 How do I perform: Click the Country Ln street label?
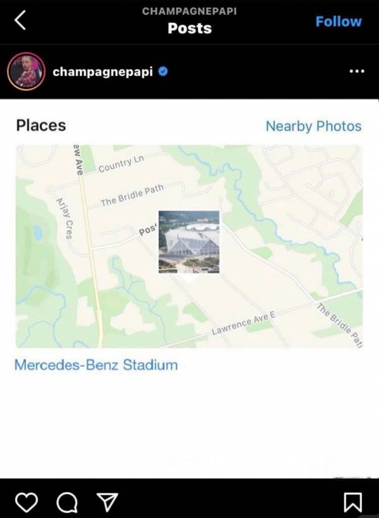(121, 163)
